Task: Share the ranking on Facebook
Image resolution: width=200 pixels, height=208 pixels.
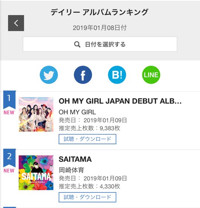Action: coord(83,75)
